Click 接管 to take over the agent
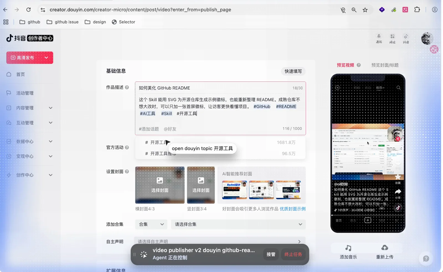This screenshot has height=272, width=443. pos(271,254)
